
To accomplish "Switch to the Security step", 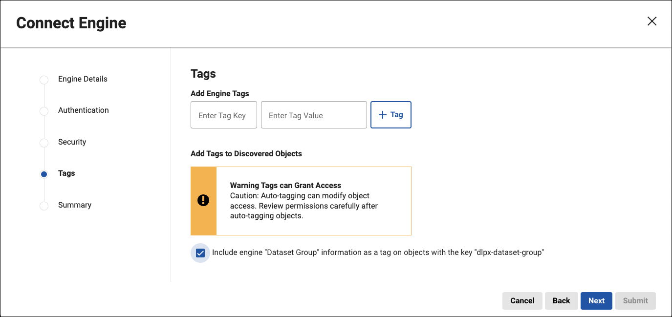I will (x=72, y=142).
